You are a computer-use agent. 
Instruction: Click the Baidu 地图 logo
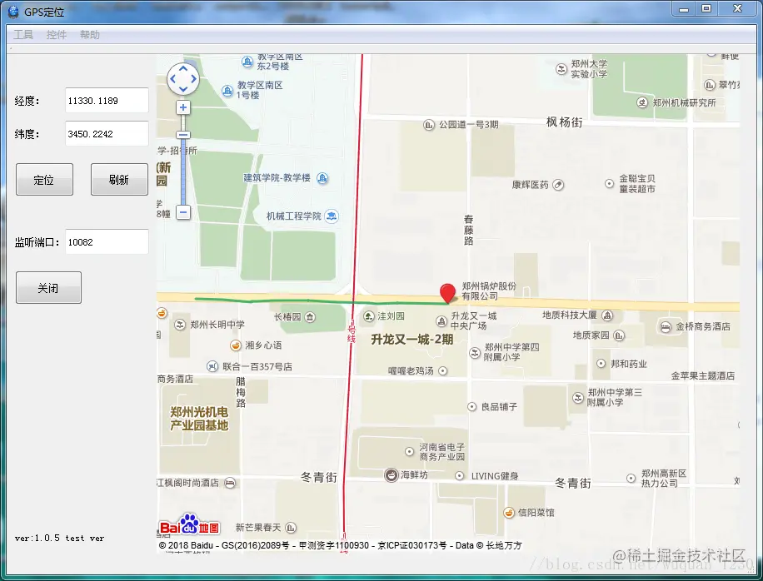tap(189, 524)
